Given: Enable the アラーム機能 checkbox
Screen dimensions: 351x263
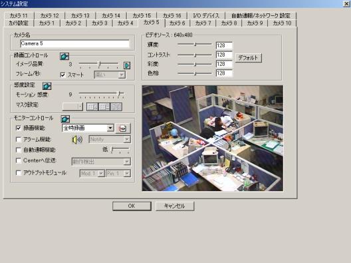Looking at the screenshot, I should click(x=19, y=140).
